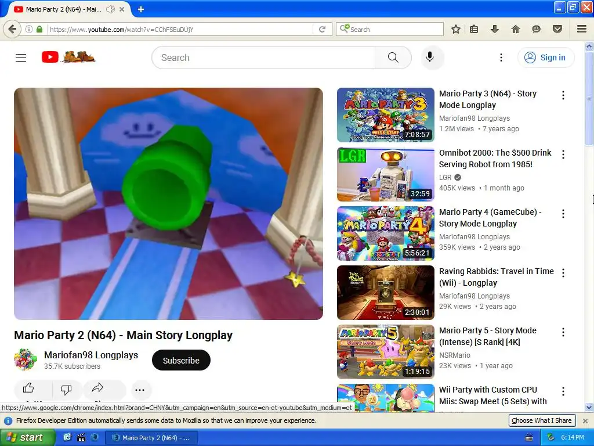Open options menu for Mario Party 4 video
This screenshot has height=446, width=594.
(x=563, y=214)
